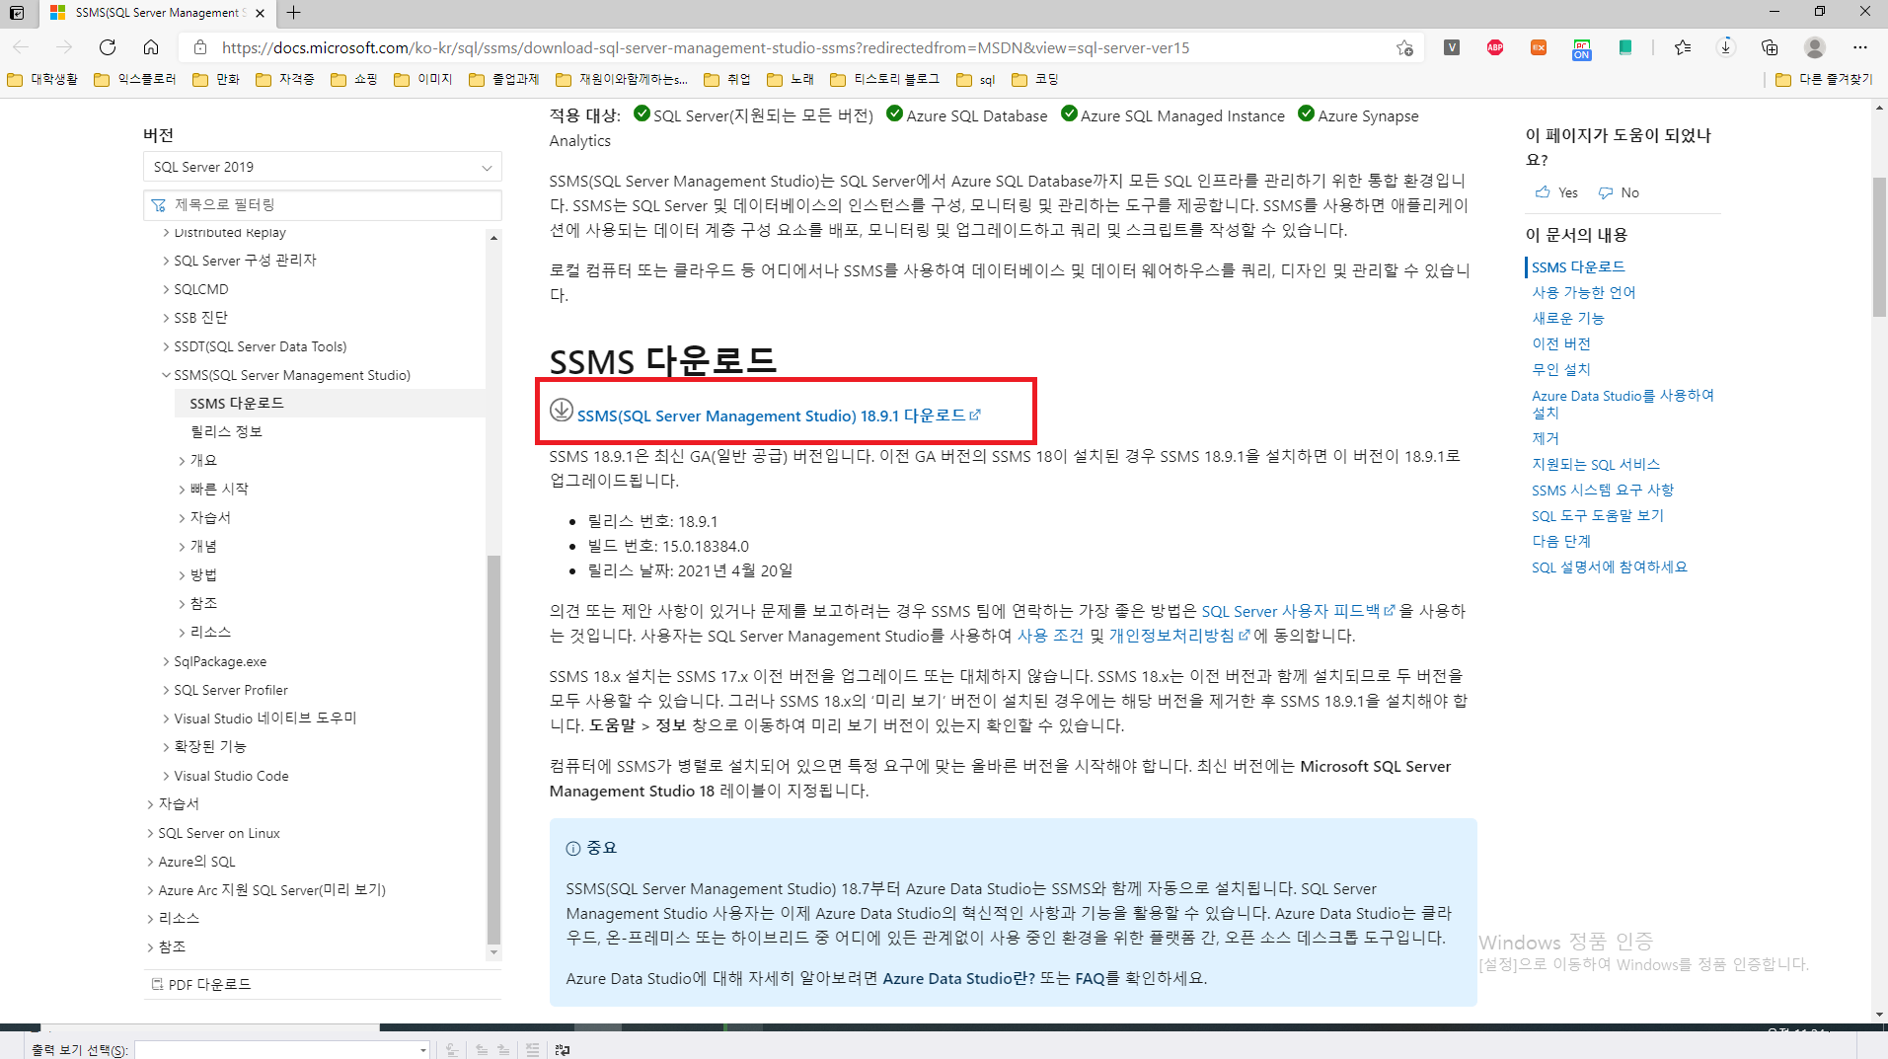Add this page to favorites star icon
1888x1059 pixels.
pos(1404,47)
